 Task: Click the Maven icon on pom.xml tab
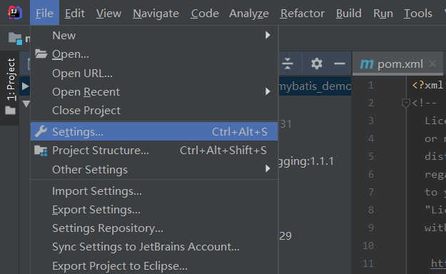pos(367,64)
